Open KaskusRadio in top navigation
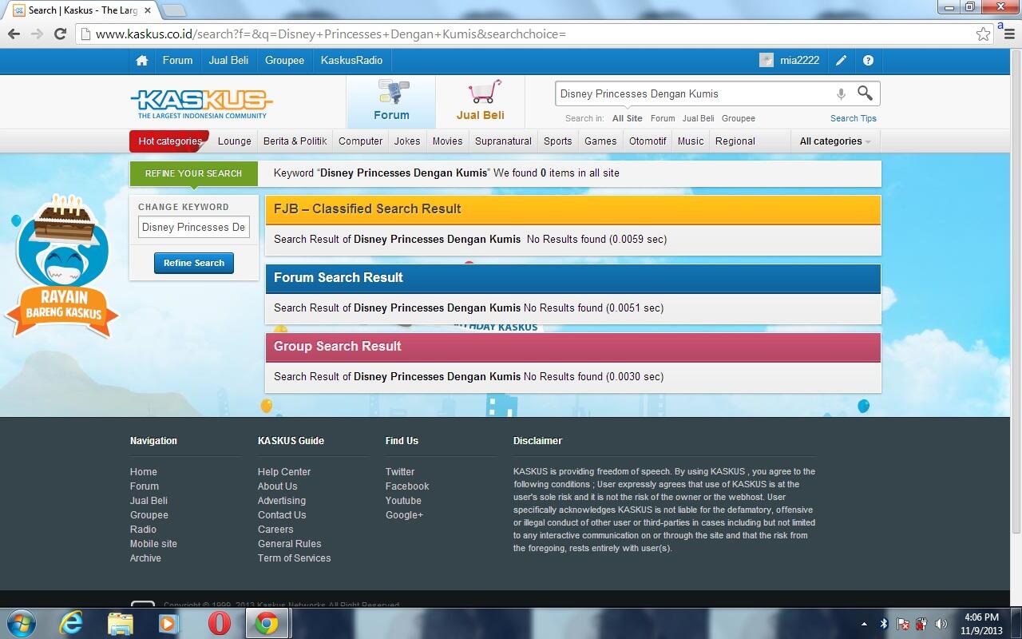This screenshot has width=1022, height=639. point(351,61)
